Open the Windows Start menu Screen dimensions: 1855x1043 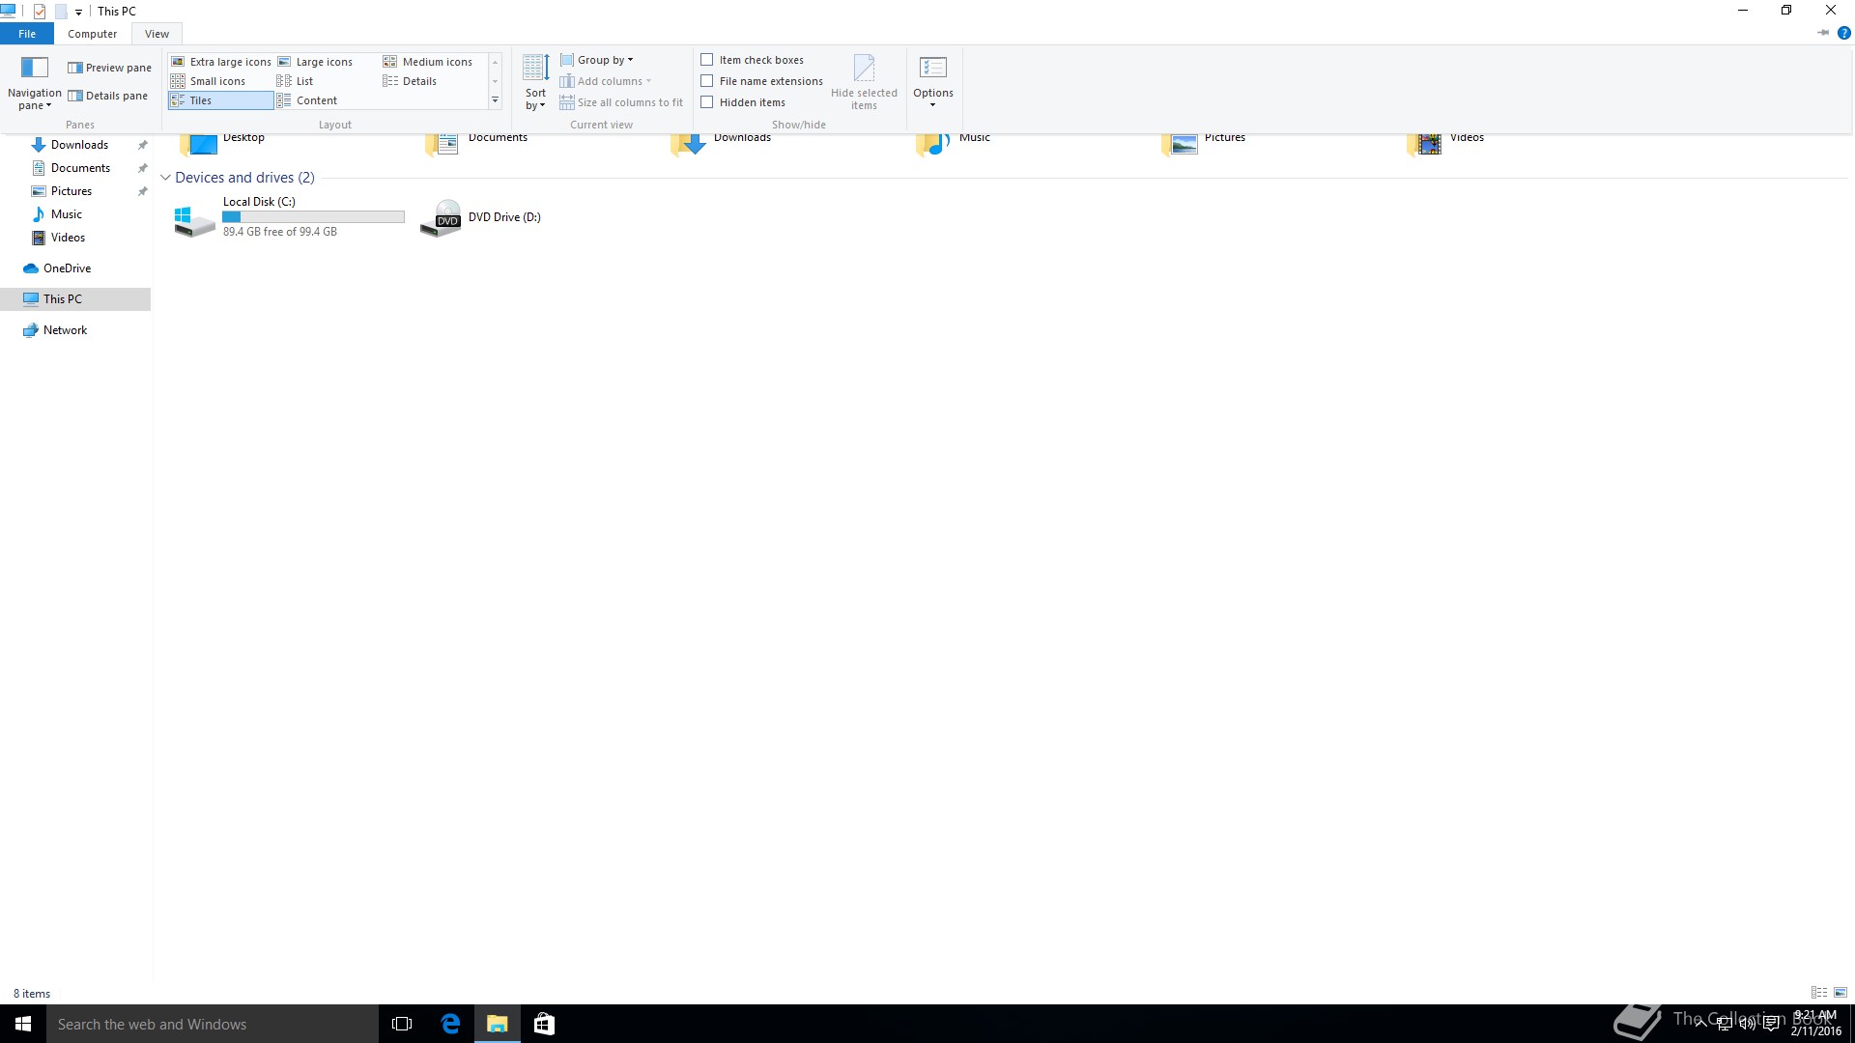pos(23,1024)
